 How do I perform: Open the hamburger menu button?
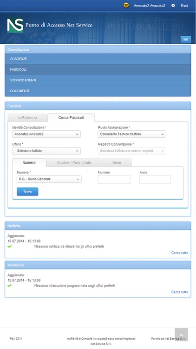(186, 40)
